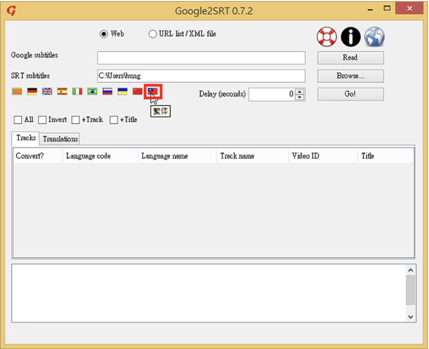
Task: Maximize the Google2SRT window
Action: [x=387, y=8]
